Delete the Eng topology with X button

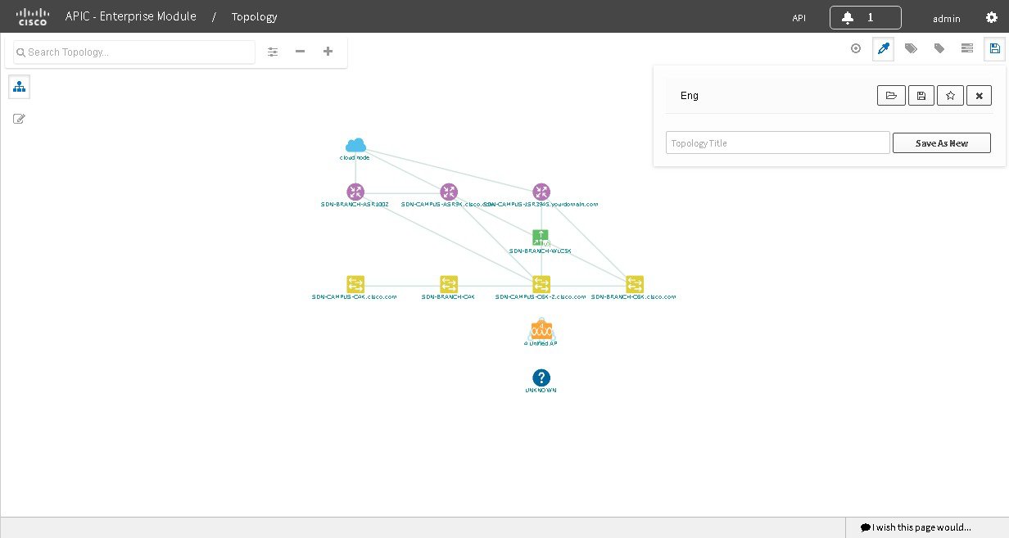click(979, 96)
